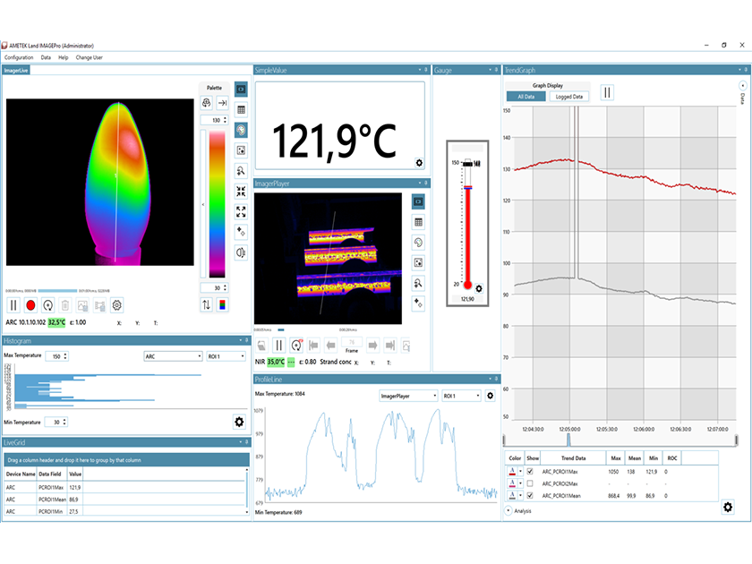Click the Pause playback button in ImagerPlayer
This screenshot has height=564, width=752.
point(278,345)
